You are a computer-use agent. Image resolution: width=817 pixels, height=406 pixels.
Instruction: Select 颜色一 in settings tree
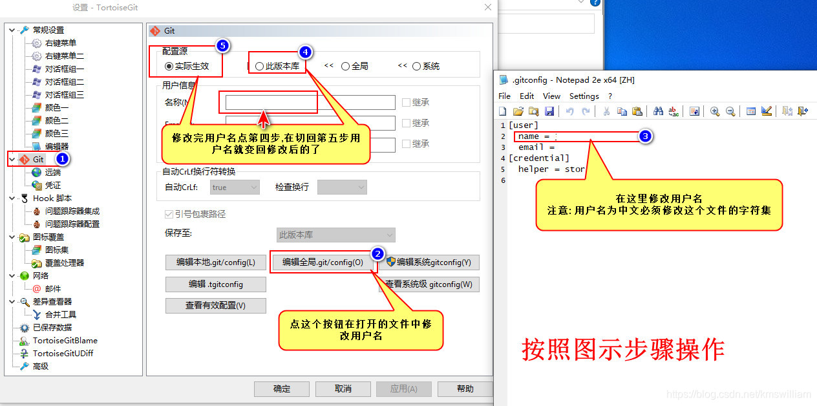click(56, 107)
